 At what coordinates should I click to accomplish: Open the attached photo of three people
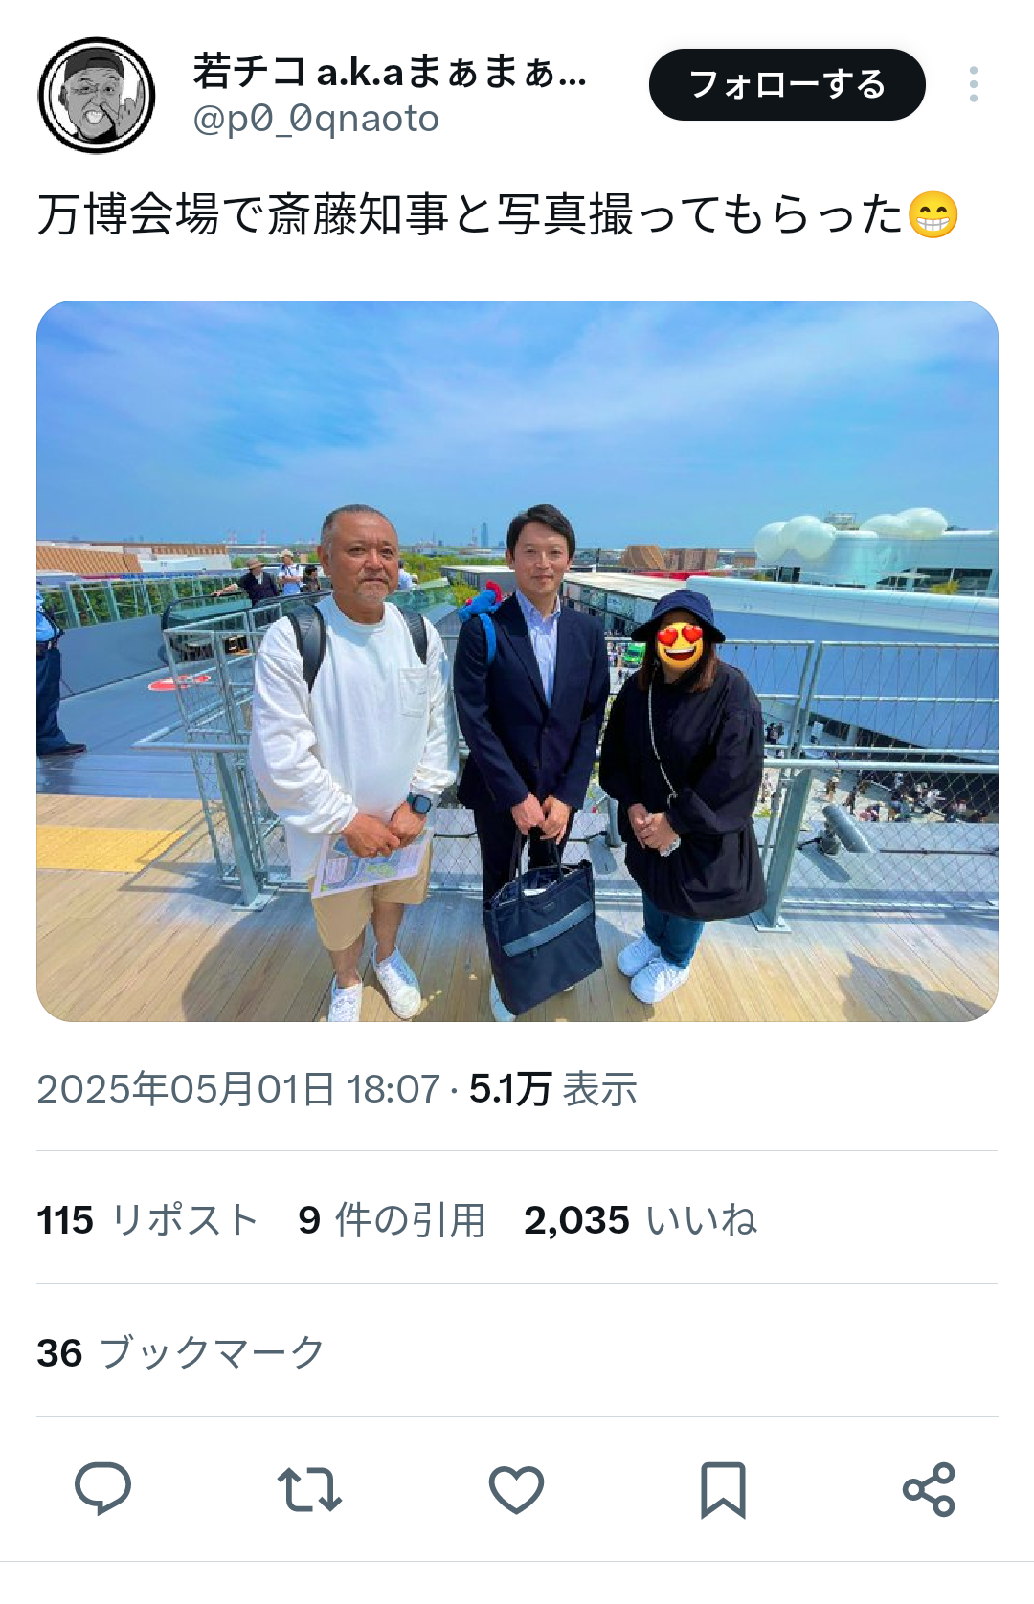(517, 661)
